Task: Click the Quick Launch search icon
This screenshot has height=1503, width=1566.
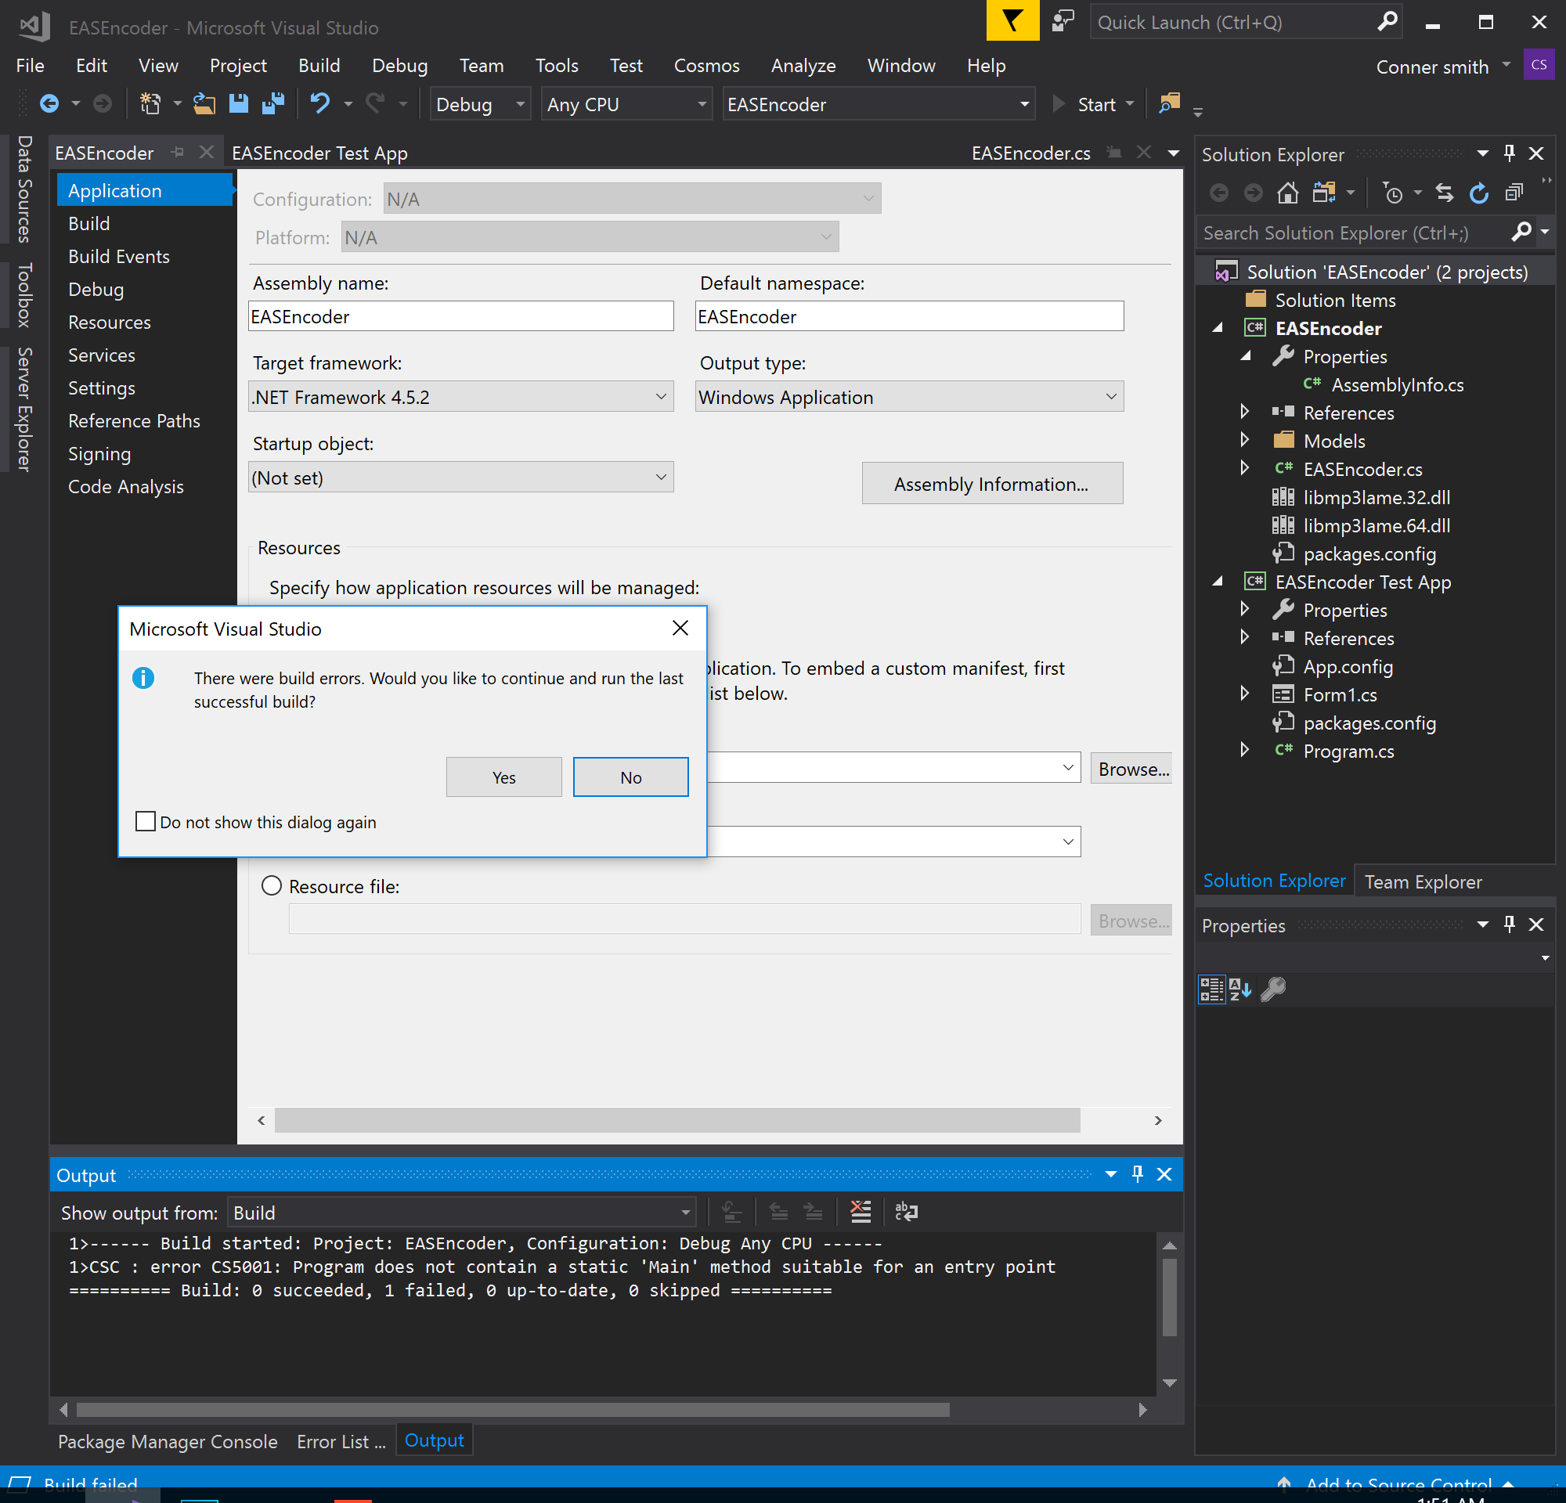Action: 1387,21
